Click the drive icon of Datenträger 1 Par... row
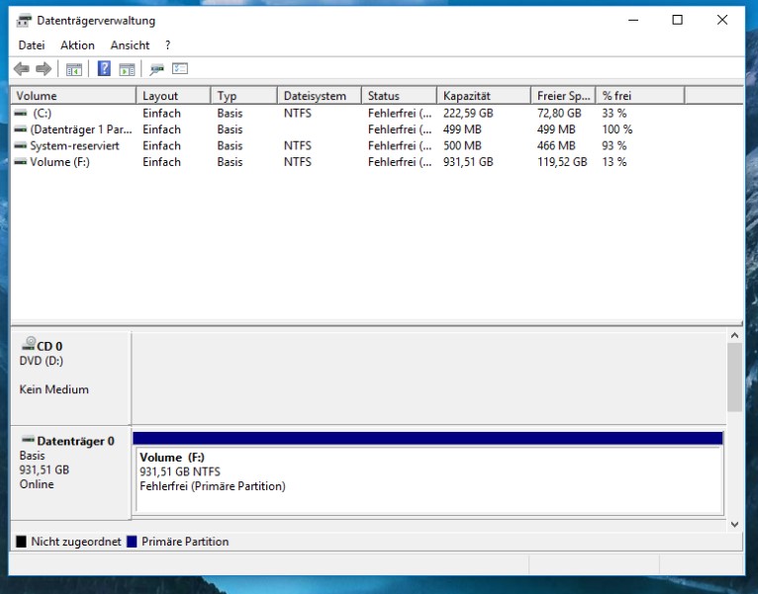This screenshot has width=758, height=594. (x=21, y=129)
